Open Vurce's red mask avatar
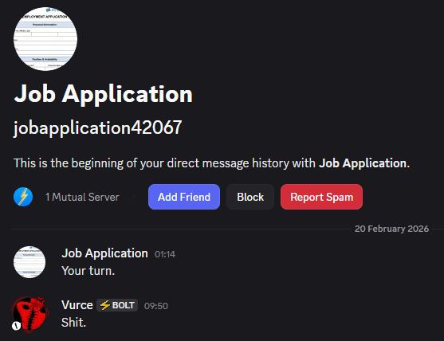Image resolution: width=444 pixels, height=341 pixels. pyautogui.click(x=29, y=314)
